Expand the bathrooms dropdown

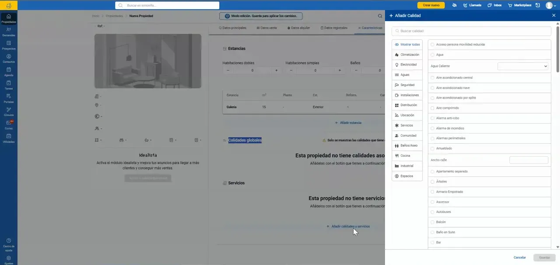tap(148, 140)
